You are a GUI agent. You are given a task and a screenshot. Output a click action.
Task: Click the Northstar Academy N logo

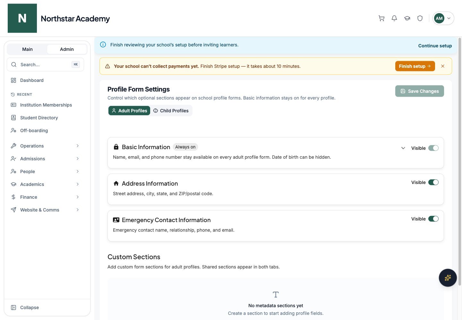[x=22, y=18]
